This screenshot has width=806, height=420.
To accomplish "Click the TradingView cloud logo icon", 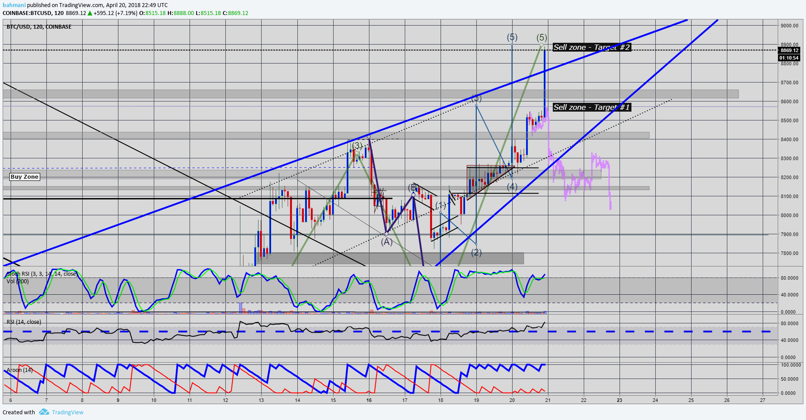I will click(44, 412).
